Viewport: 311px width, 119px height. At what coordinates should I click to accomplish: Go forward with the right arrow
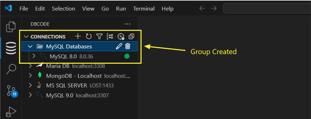click(214, 9)
